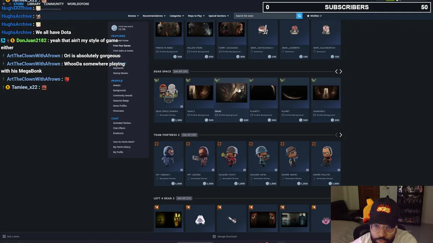The height and width of the screenshot is (243, 433).
Task: Go to the Store tab
Action: (19, 4)
